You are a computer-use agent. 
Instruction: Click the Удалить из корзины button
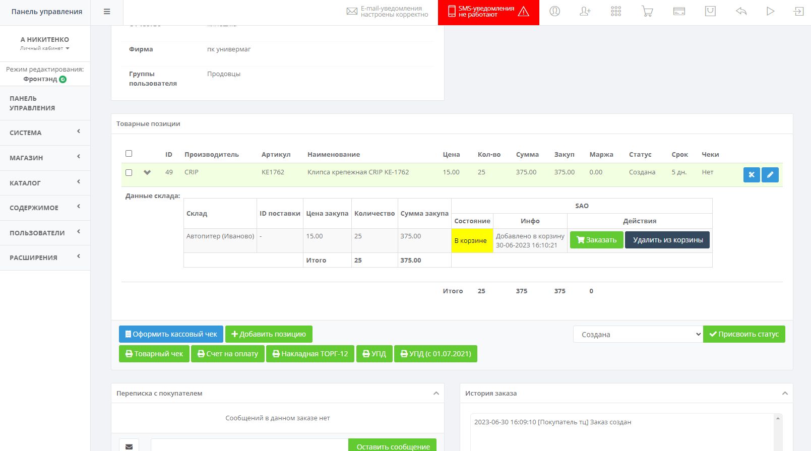pos(667,240)
